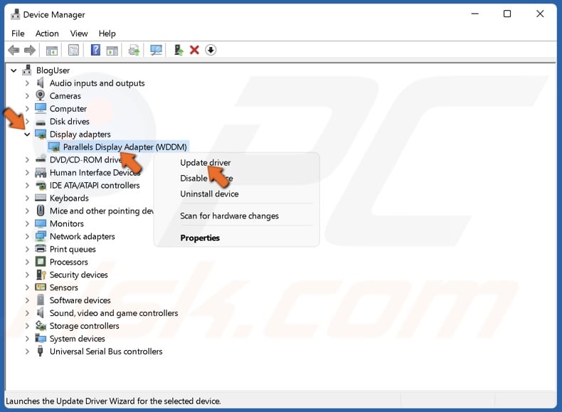The height and width of the screenshot is (412, 562).
Task: Click the Network adapters icon
Action: 41,236
